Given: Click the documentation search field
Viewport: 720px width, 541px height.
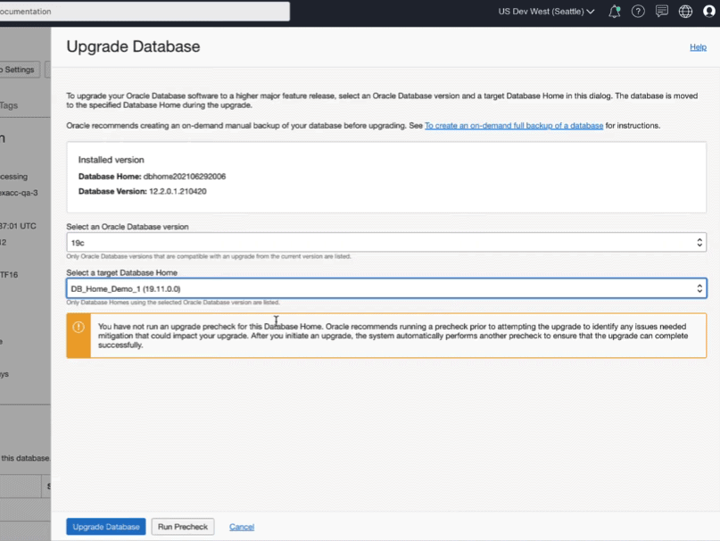Looking at the screenshot, I should pos(143,12).
